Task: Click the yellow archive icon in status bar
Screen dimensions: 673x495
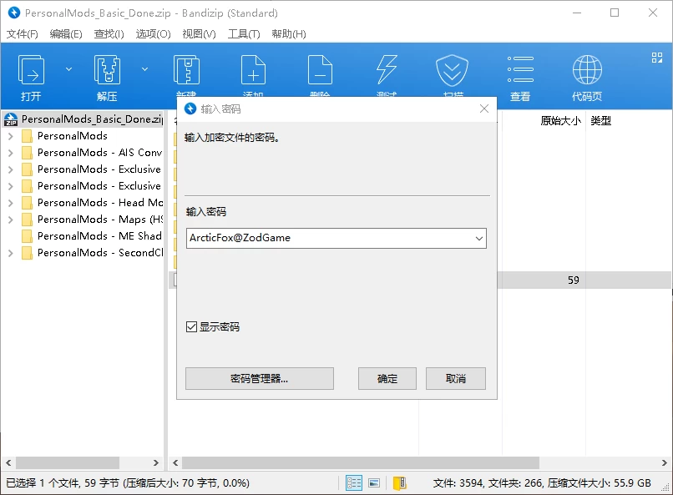Action: pos(400,483)
